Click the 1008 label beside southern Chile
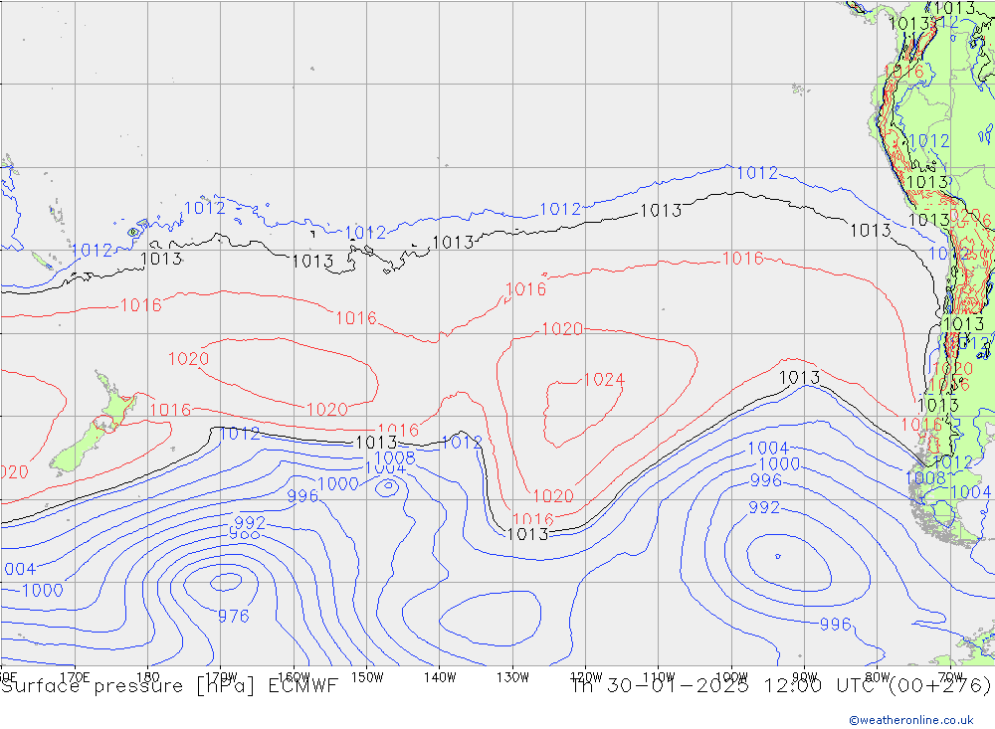Screen dimensions: 995x729 924,478
